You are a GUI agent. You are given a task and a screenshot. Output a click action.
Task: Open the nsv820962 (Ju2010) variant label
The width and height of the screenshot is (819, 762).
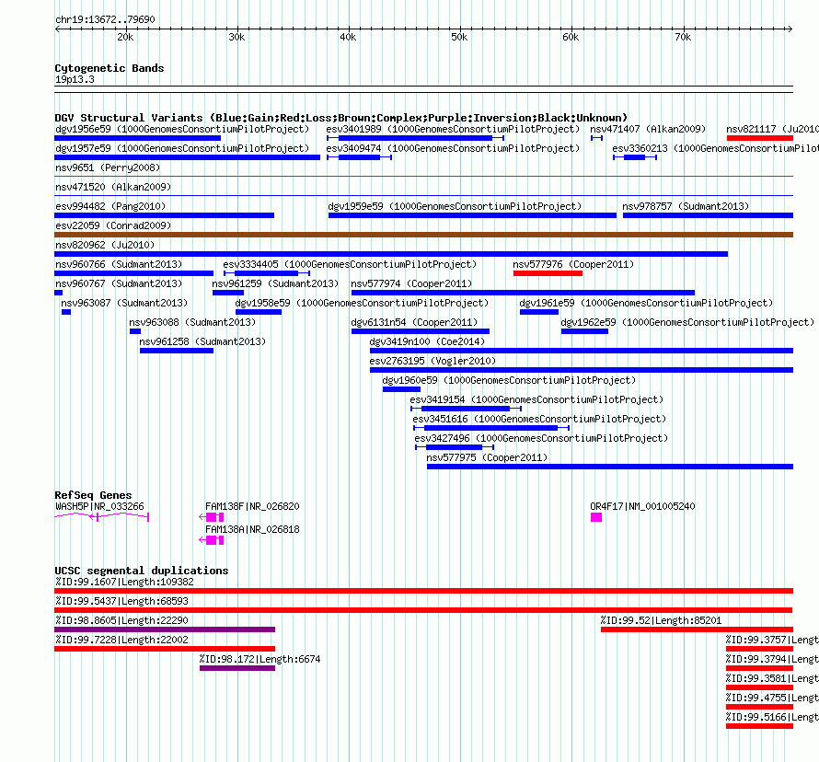105,245
